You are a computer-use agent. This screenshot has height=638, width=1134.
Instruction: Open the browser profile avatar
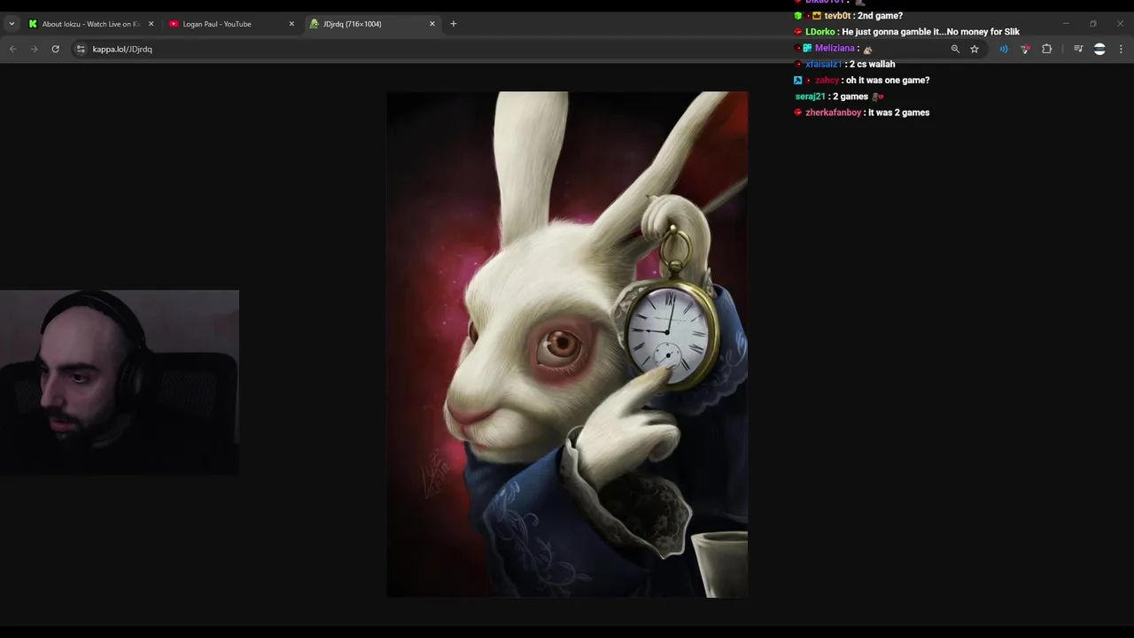click(x=1099, y=49)
